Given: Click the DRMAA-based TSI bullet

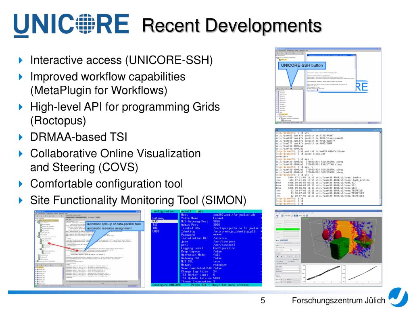Looking at the screenshot, I should point(79,137).
